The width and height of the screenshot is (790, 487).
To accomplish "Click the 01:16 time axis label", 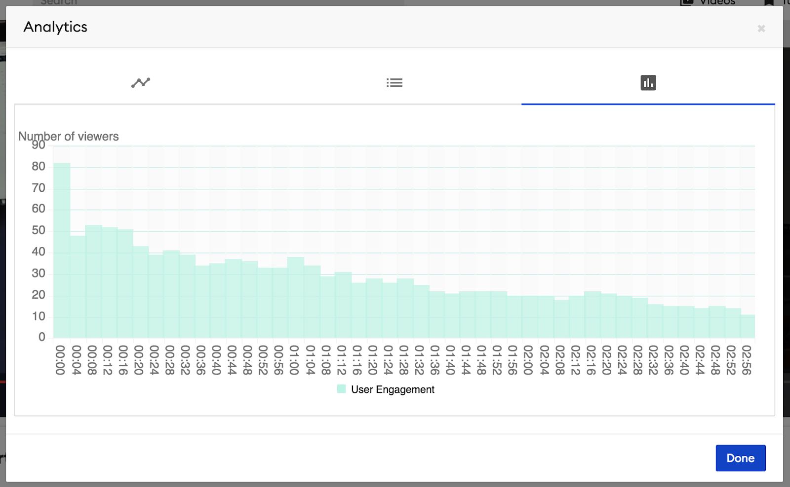I will 356,360.
